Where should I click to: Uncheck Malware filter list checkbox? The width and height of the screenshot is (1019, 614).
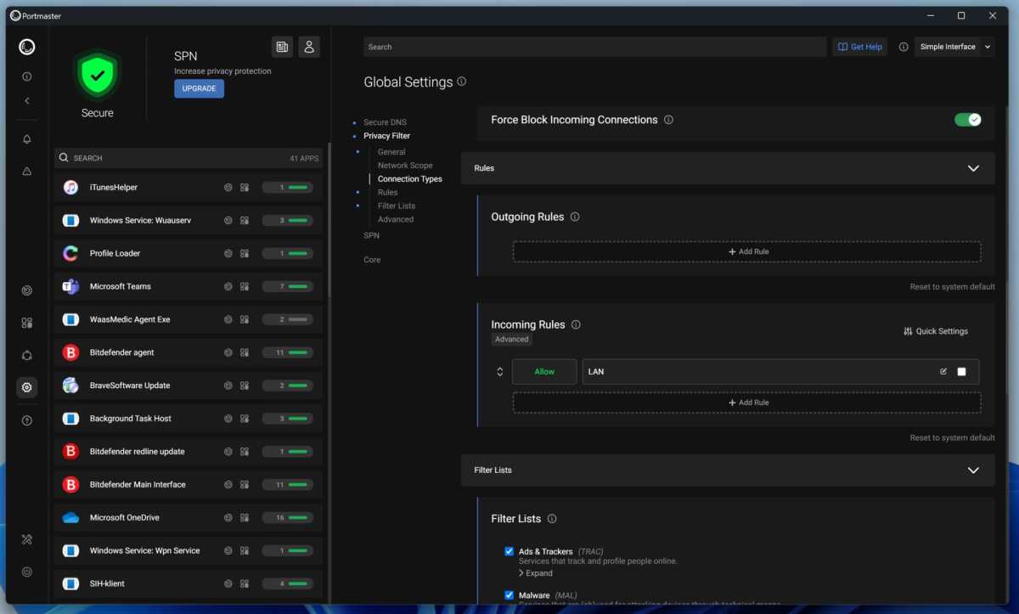click(x=509, y=595)
